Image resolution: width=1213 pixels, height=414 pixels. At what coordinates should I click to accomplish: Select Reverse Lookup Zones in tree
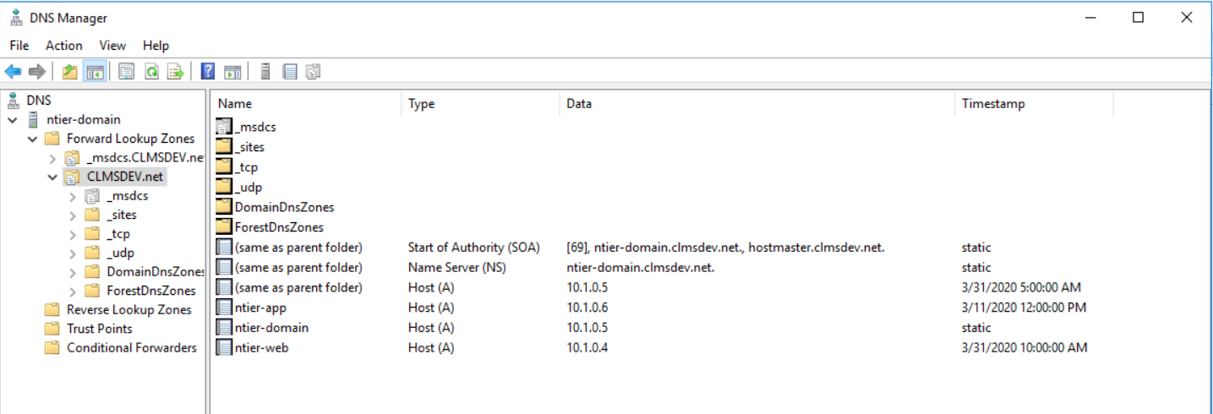pyautogui.click(x=128, y=310)
